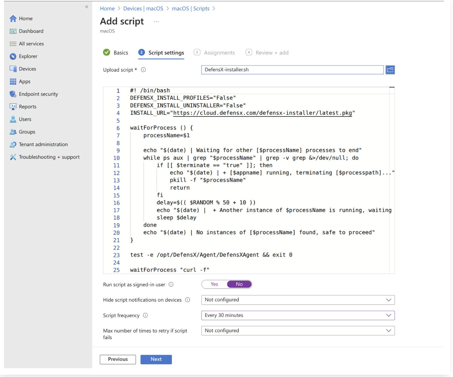This screenshot has width=453, height=377.
Task: Expand Max number of retries dropdown
Action: click(298, 331)
